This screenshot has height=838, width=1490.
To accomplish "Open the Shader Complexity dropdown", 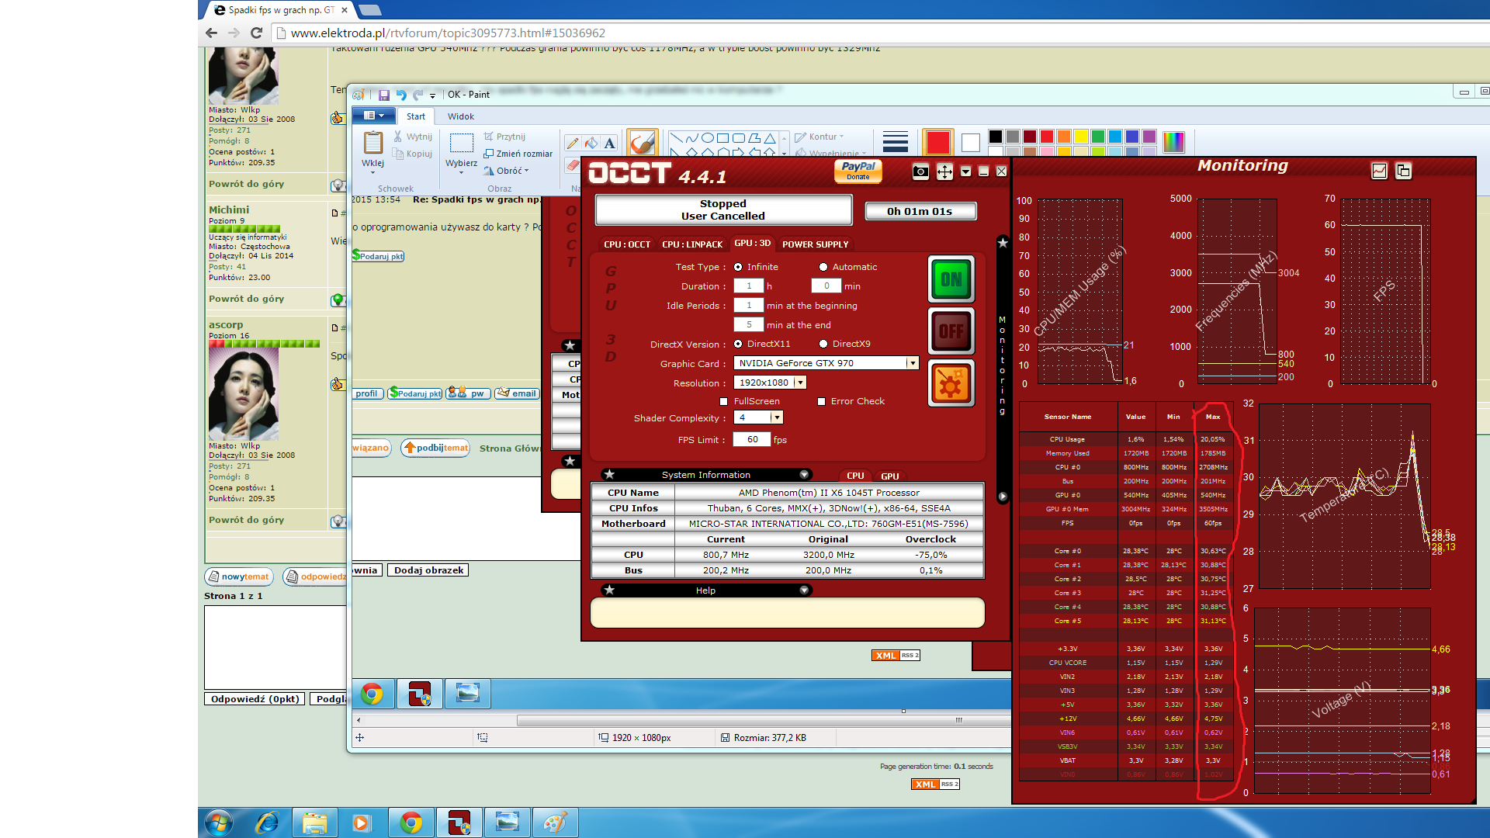I will 776,417.
